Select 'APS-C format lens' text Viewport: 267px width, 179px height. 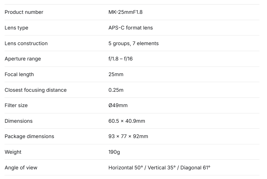coord(130,28)
